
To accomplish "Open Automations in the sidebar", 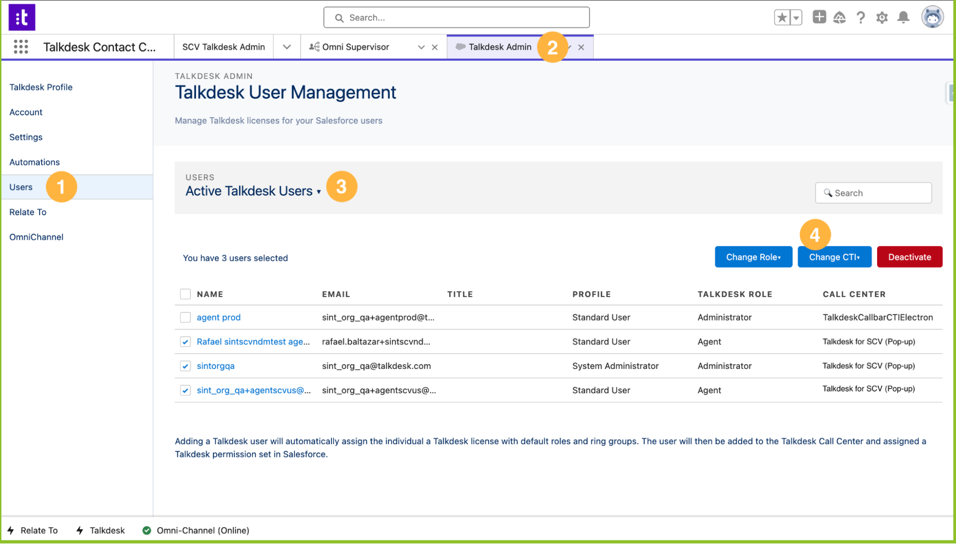I will tap(34, 162).
